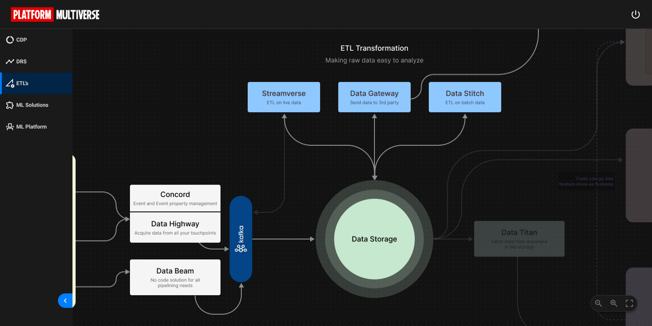Viewport: 652px width, 326px height.
Task: Click the Platform Multiverse logo
Action: pos(55,14)
